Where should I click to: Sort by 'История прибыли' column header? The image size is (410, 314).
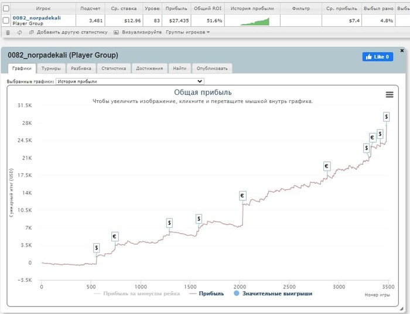[x=252, y=8]
